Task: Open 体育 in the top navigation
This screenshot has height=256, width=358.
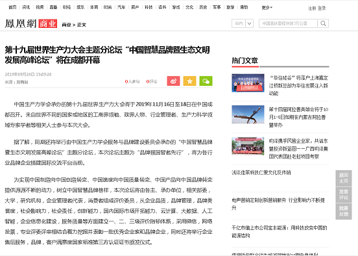Action: click(94, 7)
